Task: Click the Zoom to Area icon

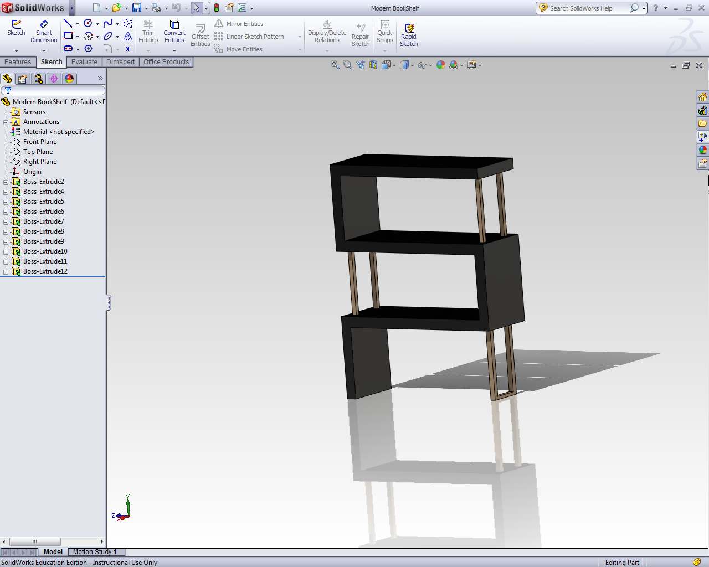Action: coord(348,65)
